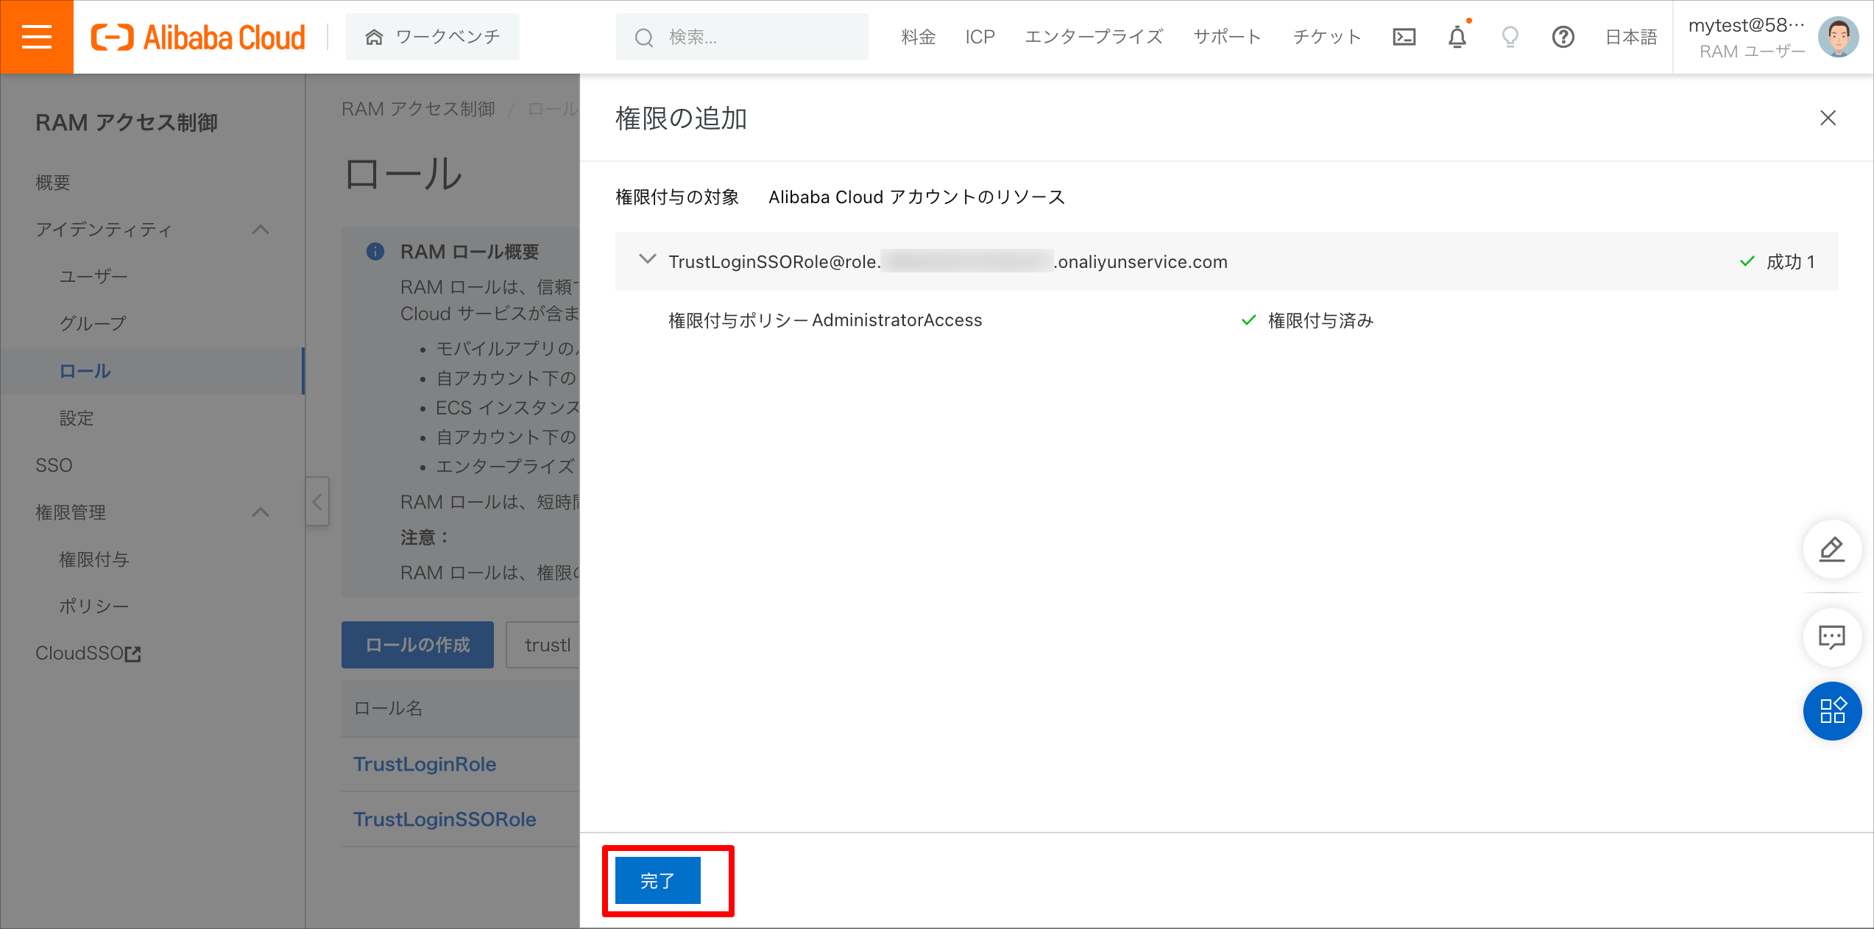Open the mytest@58 account avatar
Image resolution: width=1874 pixels, height=929 pixels.
tap(1838, 37)
